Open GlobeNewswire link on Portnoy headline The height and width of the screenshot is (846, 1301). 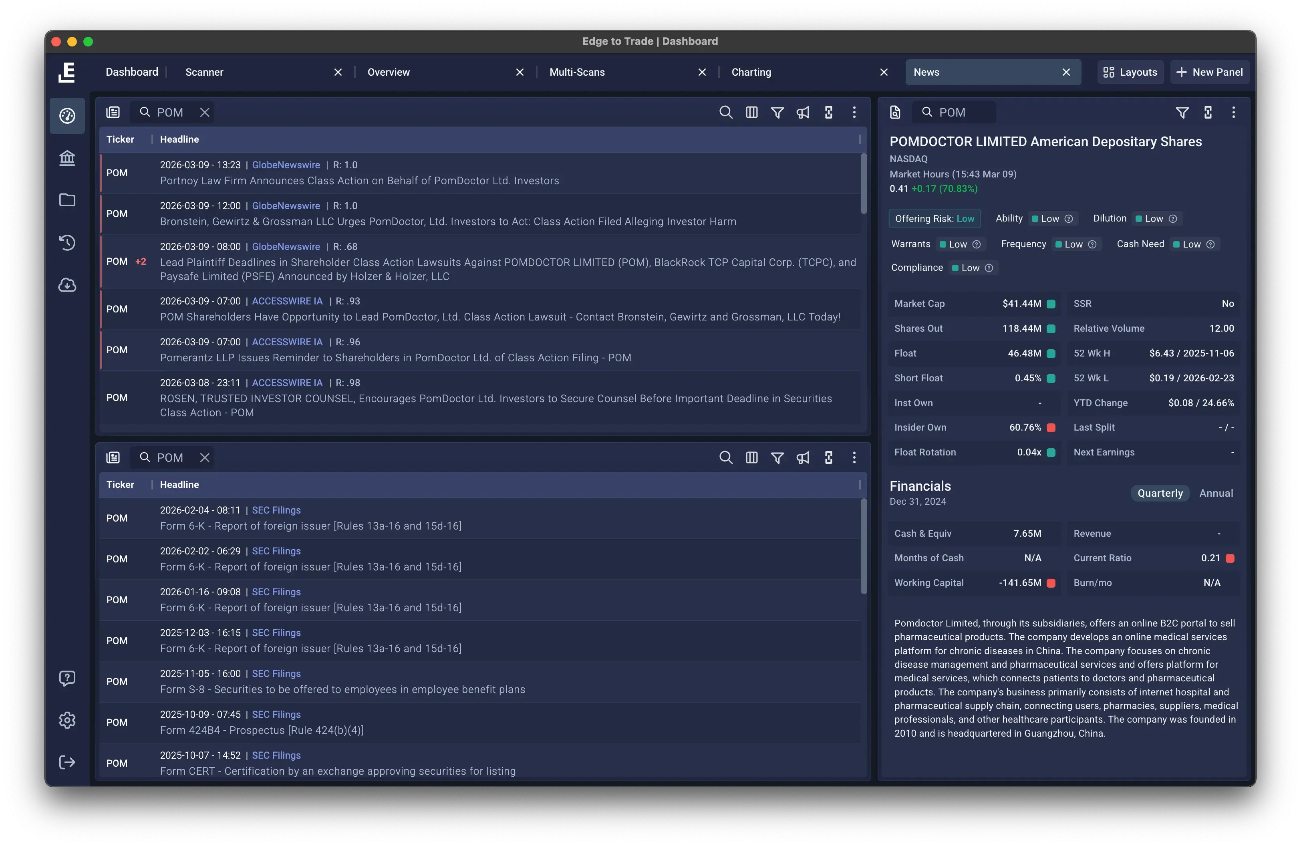click(x=286, y=165)
